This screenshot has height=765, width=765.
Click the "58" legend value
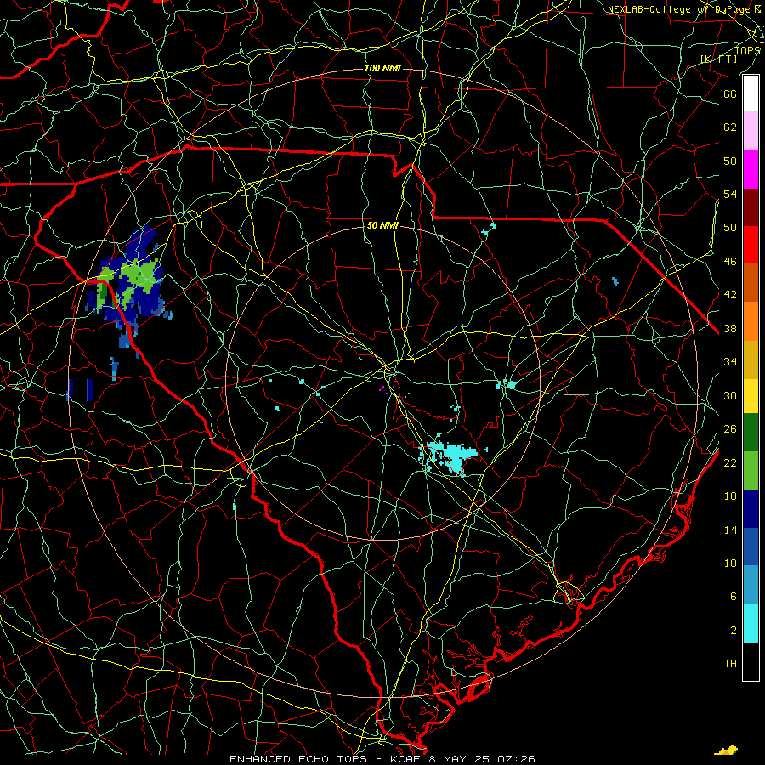tap(730, 161)
